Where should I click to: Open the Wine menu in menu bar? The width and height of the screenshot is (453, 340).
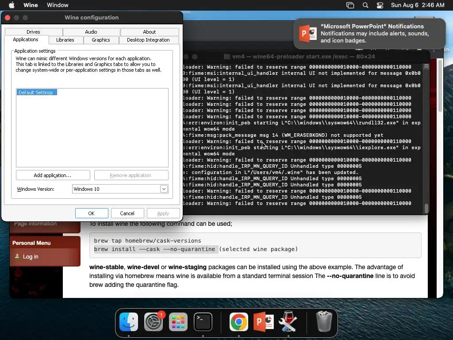pos(31,5)
